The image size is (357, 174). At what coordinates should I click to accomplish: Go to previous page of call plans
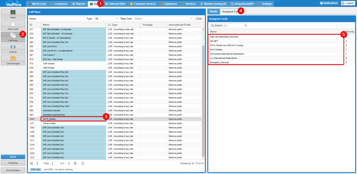tap(38, 163)
